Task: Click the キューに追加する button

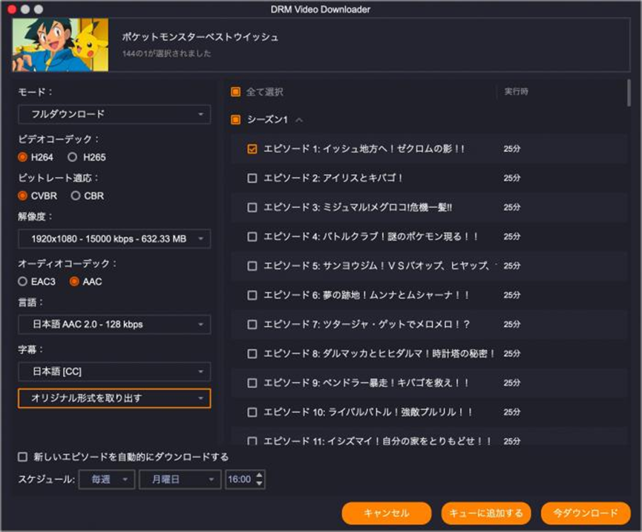Action: click(x=486, y=513)
